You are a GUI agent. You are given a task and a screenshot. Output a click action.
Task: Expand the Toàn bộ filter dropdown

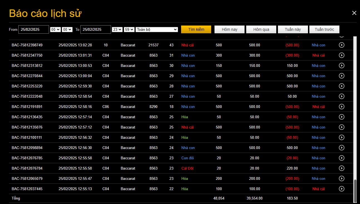[157, 29]
